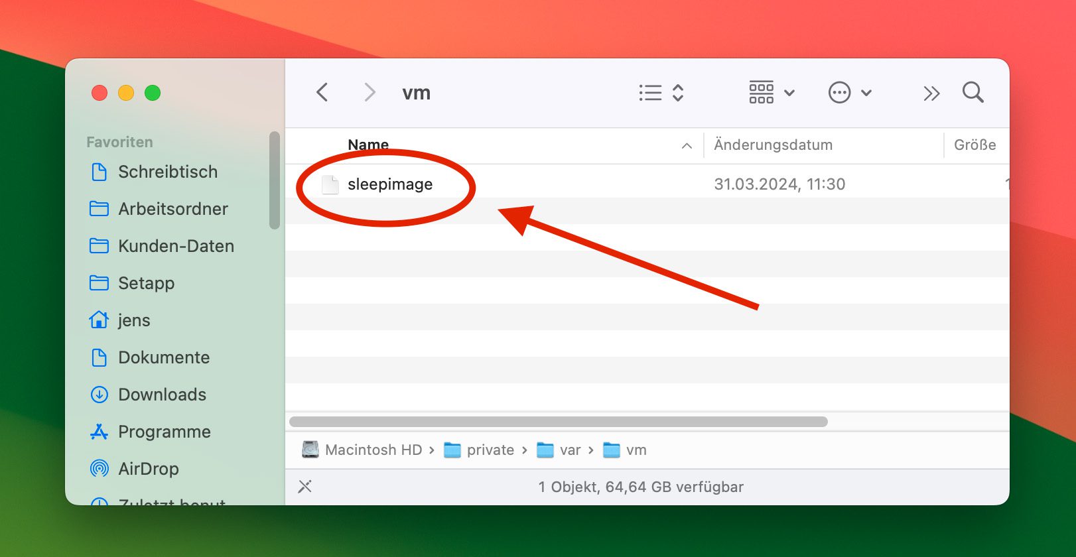Click the sidebar vertical scrollbar

pyautogui.click(x=275, y=180)
